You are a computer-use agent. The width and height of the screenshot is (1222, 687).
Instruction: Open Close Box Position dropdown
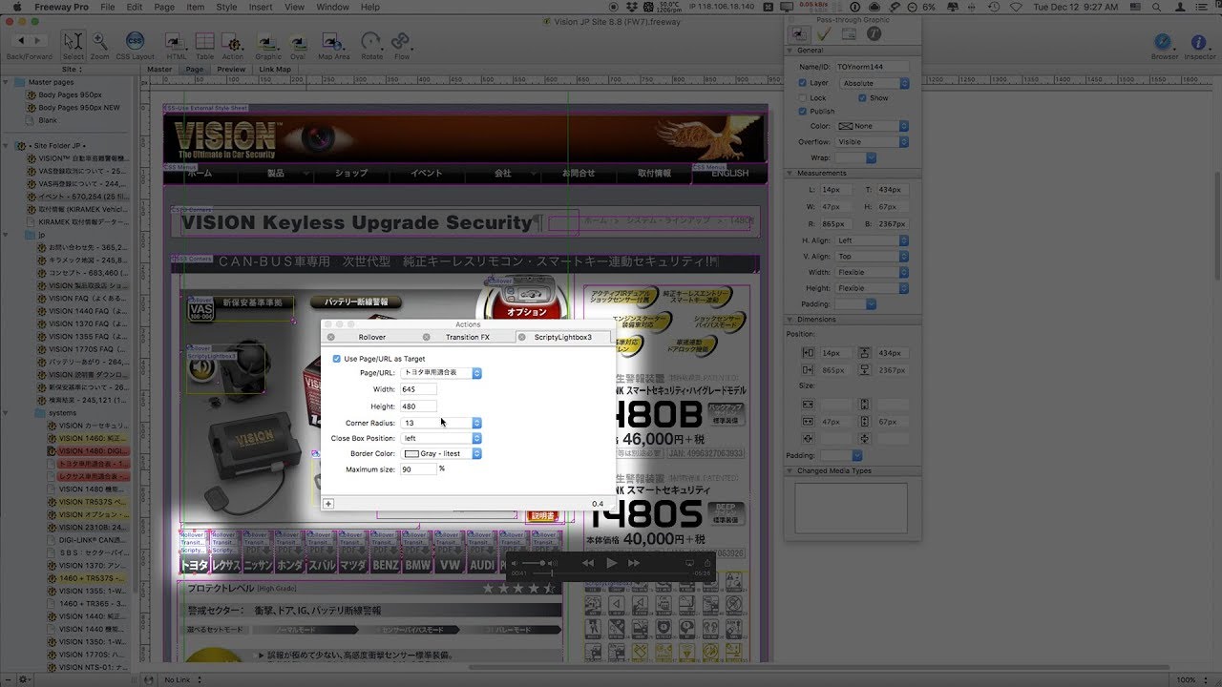pyautogui.click(x=441, y=438)
